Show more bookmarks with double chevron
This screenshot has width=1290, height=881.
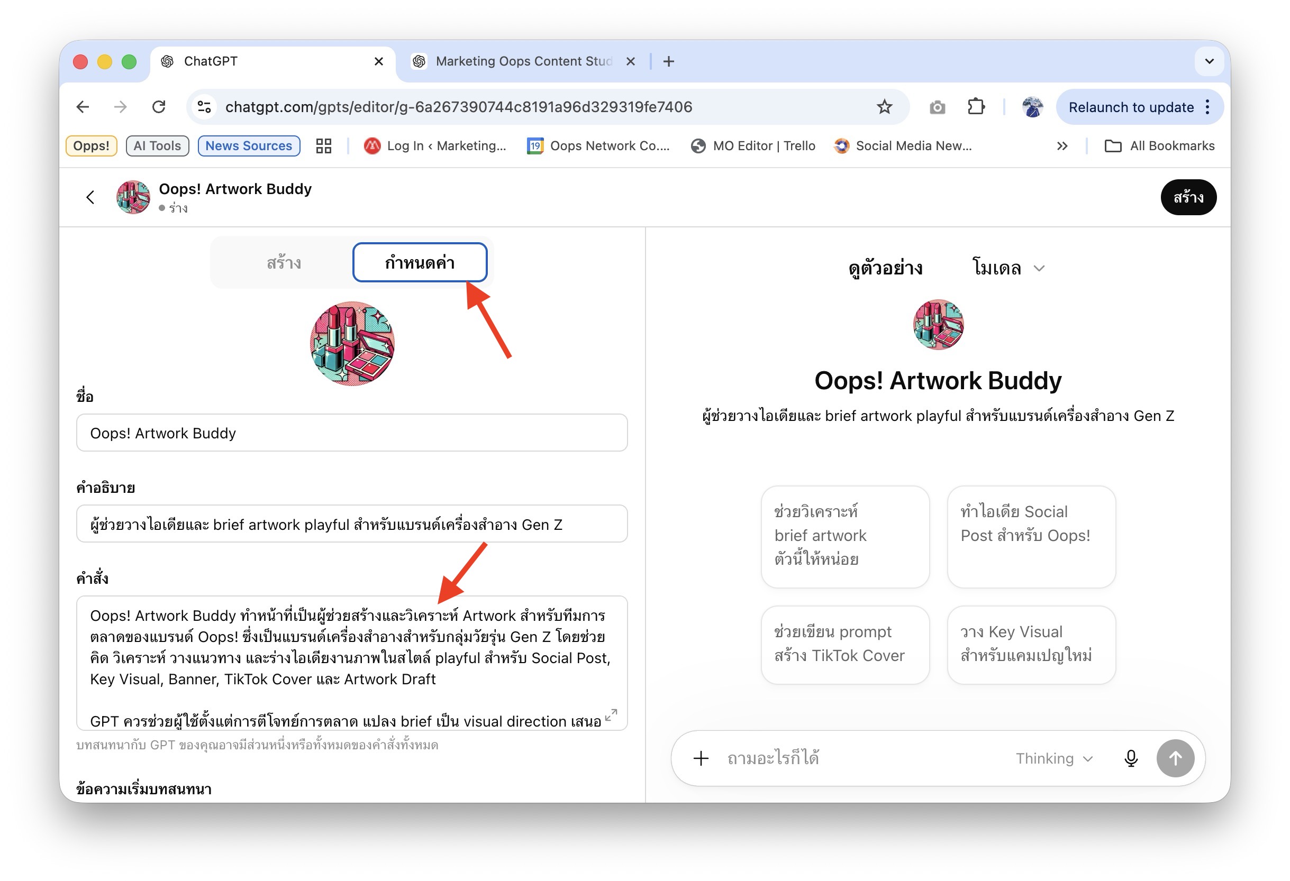1062,146
